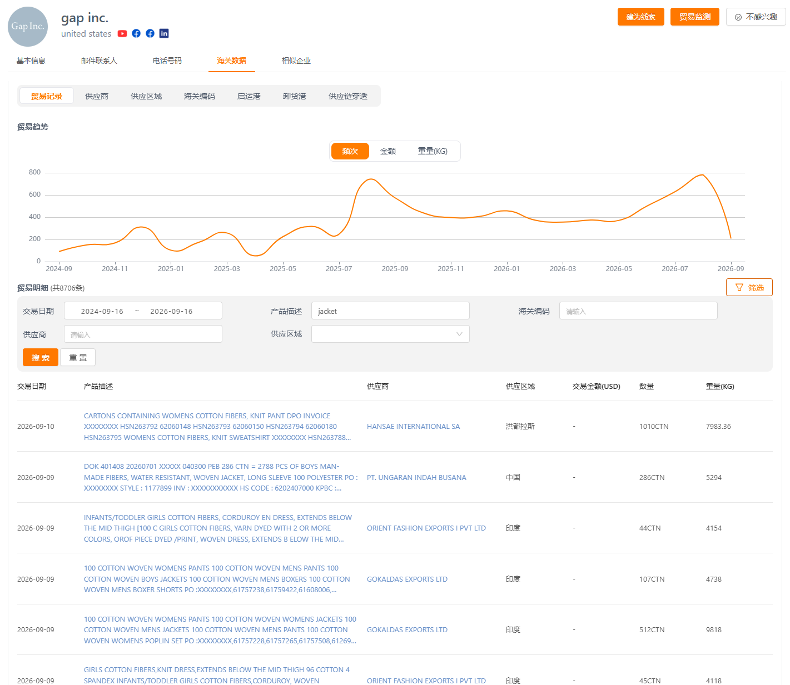Switch to the 供应链穿透 sub-tab
790x685 pixels.
[348, 96]
